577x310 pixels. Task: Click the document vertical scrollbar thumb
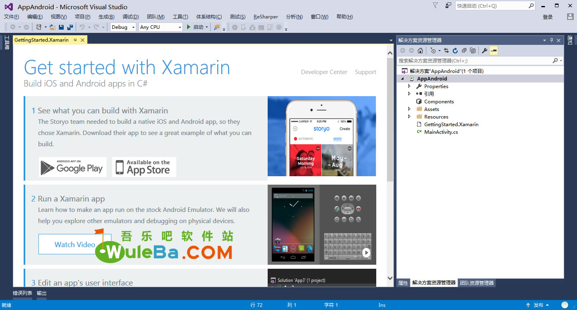click(x=390, y=120)
